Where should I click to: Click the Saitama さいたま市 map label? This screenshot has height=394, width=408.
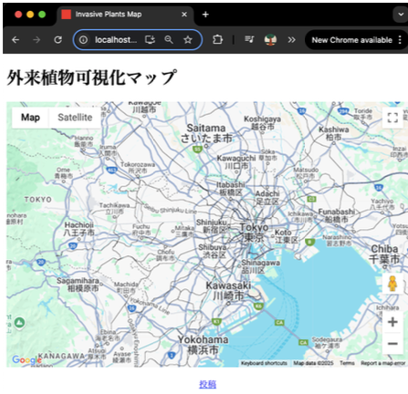click(206, 133)
